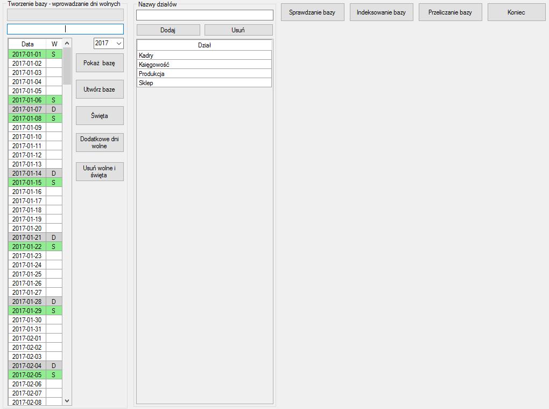Viewport: 549px width, 409px height.
Task: Select date 2017-01-18 row
Action: coord(36,210)
